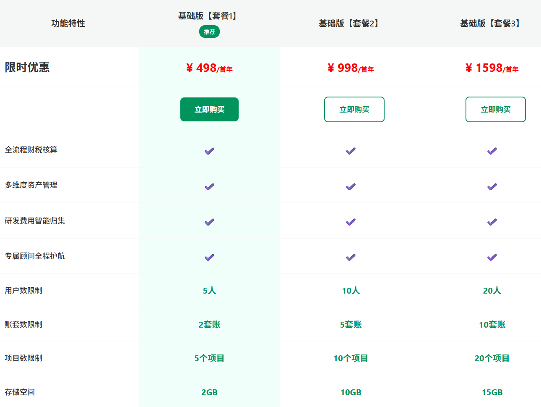The image size is (541, 407).
Task: Click 全流程财税核算 checkmark under 套餐1
Action: tap(209, 151)
